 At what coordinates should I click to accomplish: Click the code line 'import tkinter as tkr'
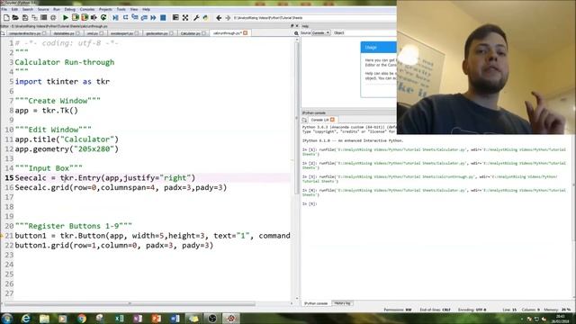coord(62,82)
